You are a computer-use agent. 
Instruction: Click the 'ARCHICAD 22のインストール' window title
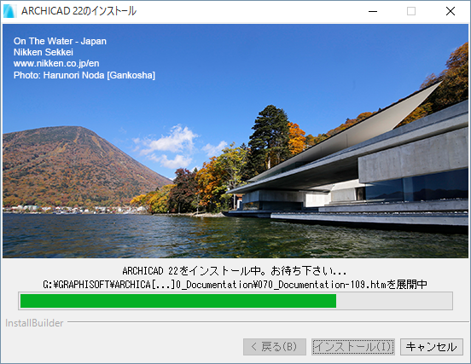[x=78, y=11]
